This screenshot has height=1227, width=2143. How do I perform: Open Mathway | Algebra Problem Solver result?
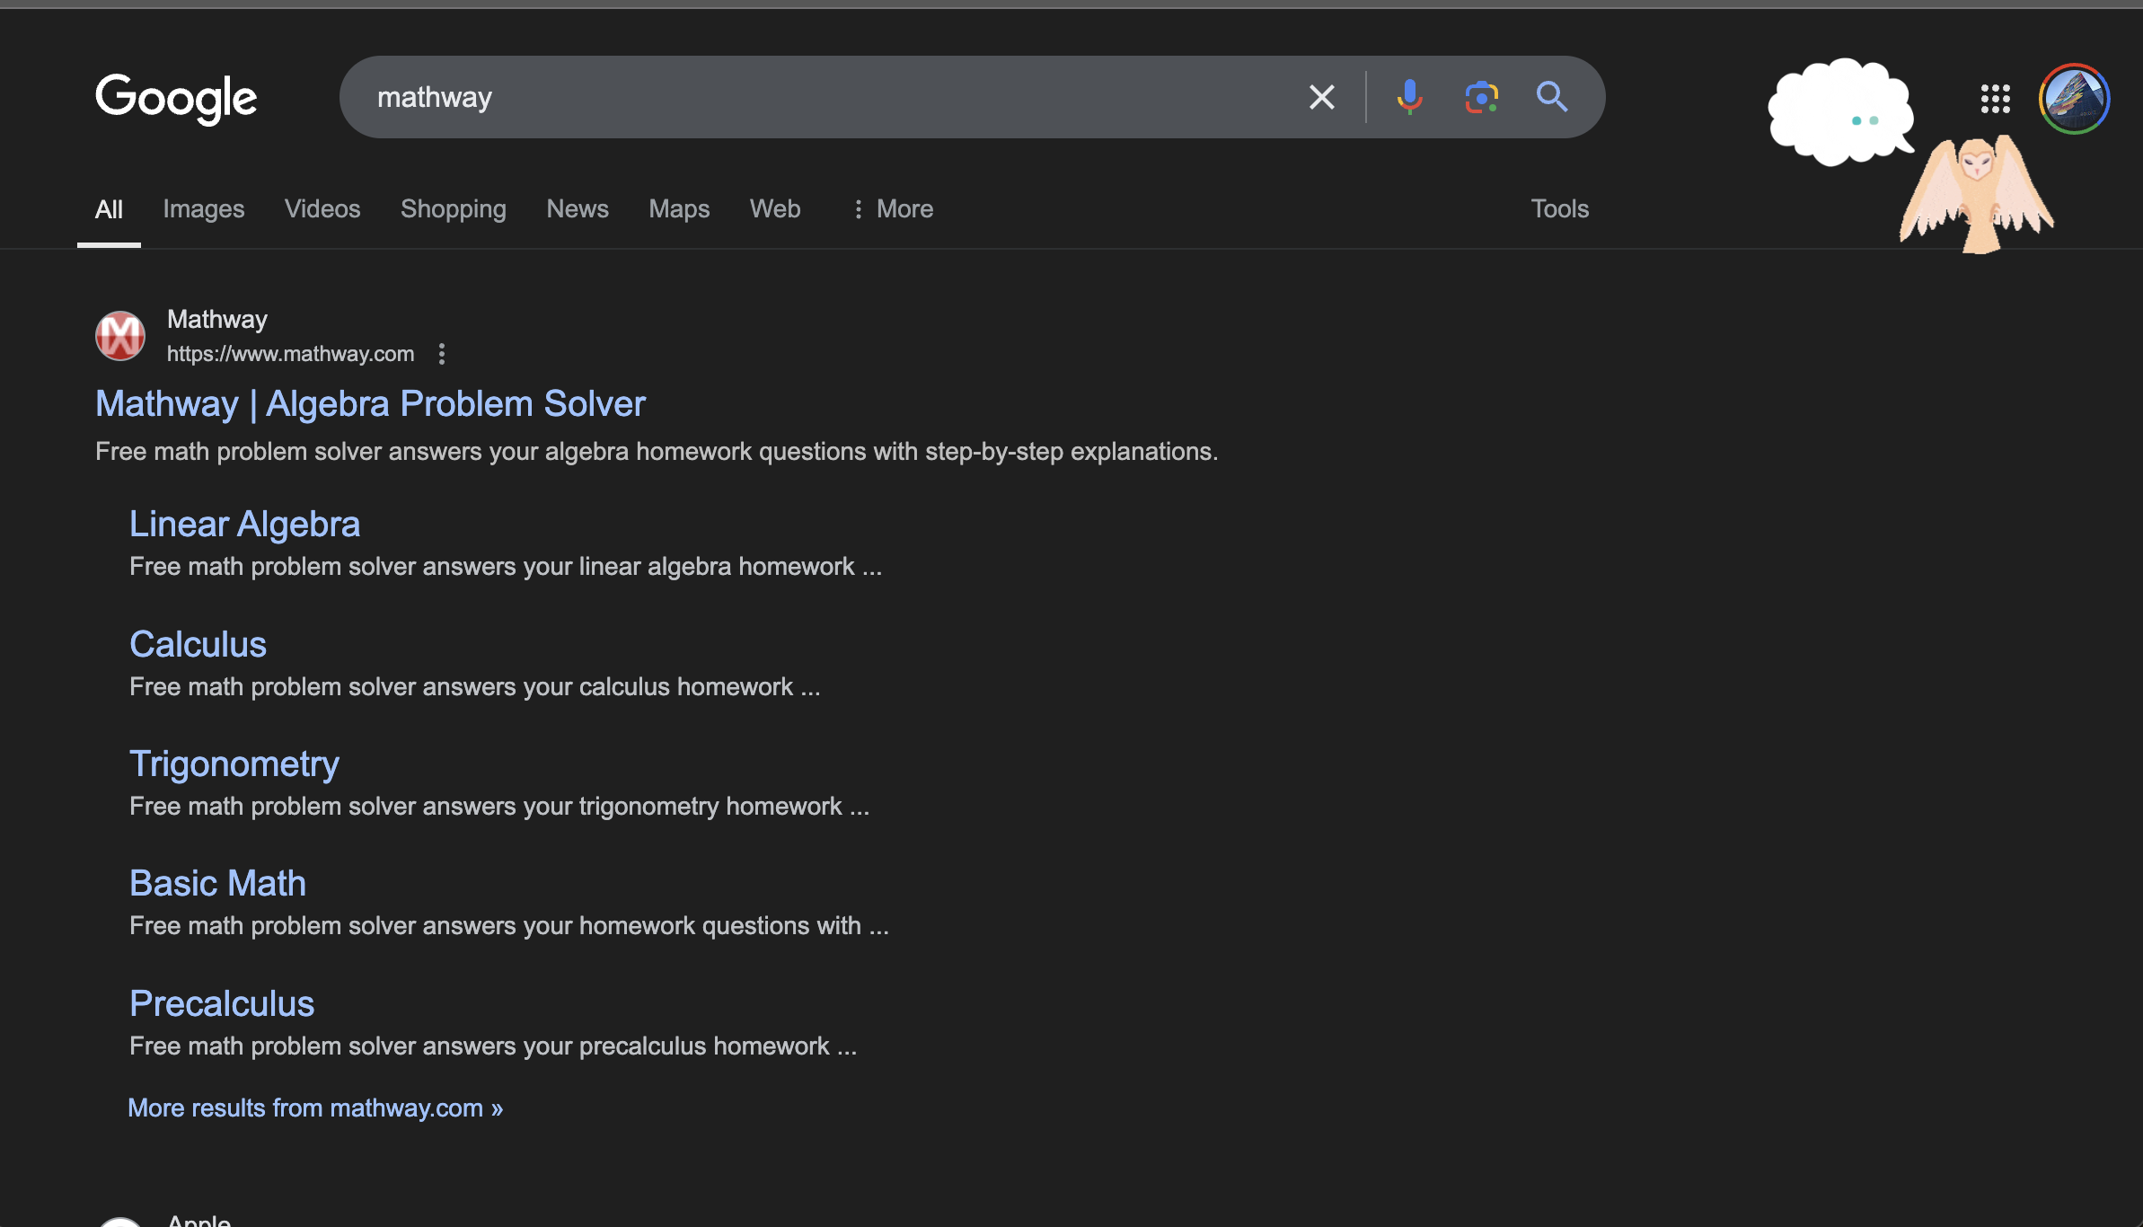370,404
